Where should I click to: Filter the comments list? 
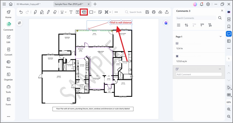tap(210, 25)
